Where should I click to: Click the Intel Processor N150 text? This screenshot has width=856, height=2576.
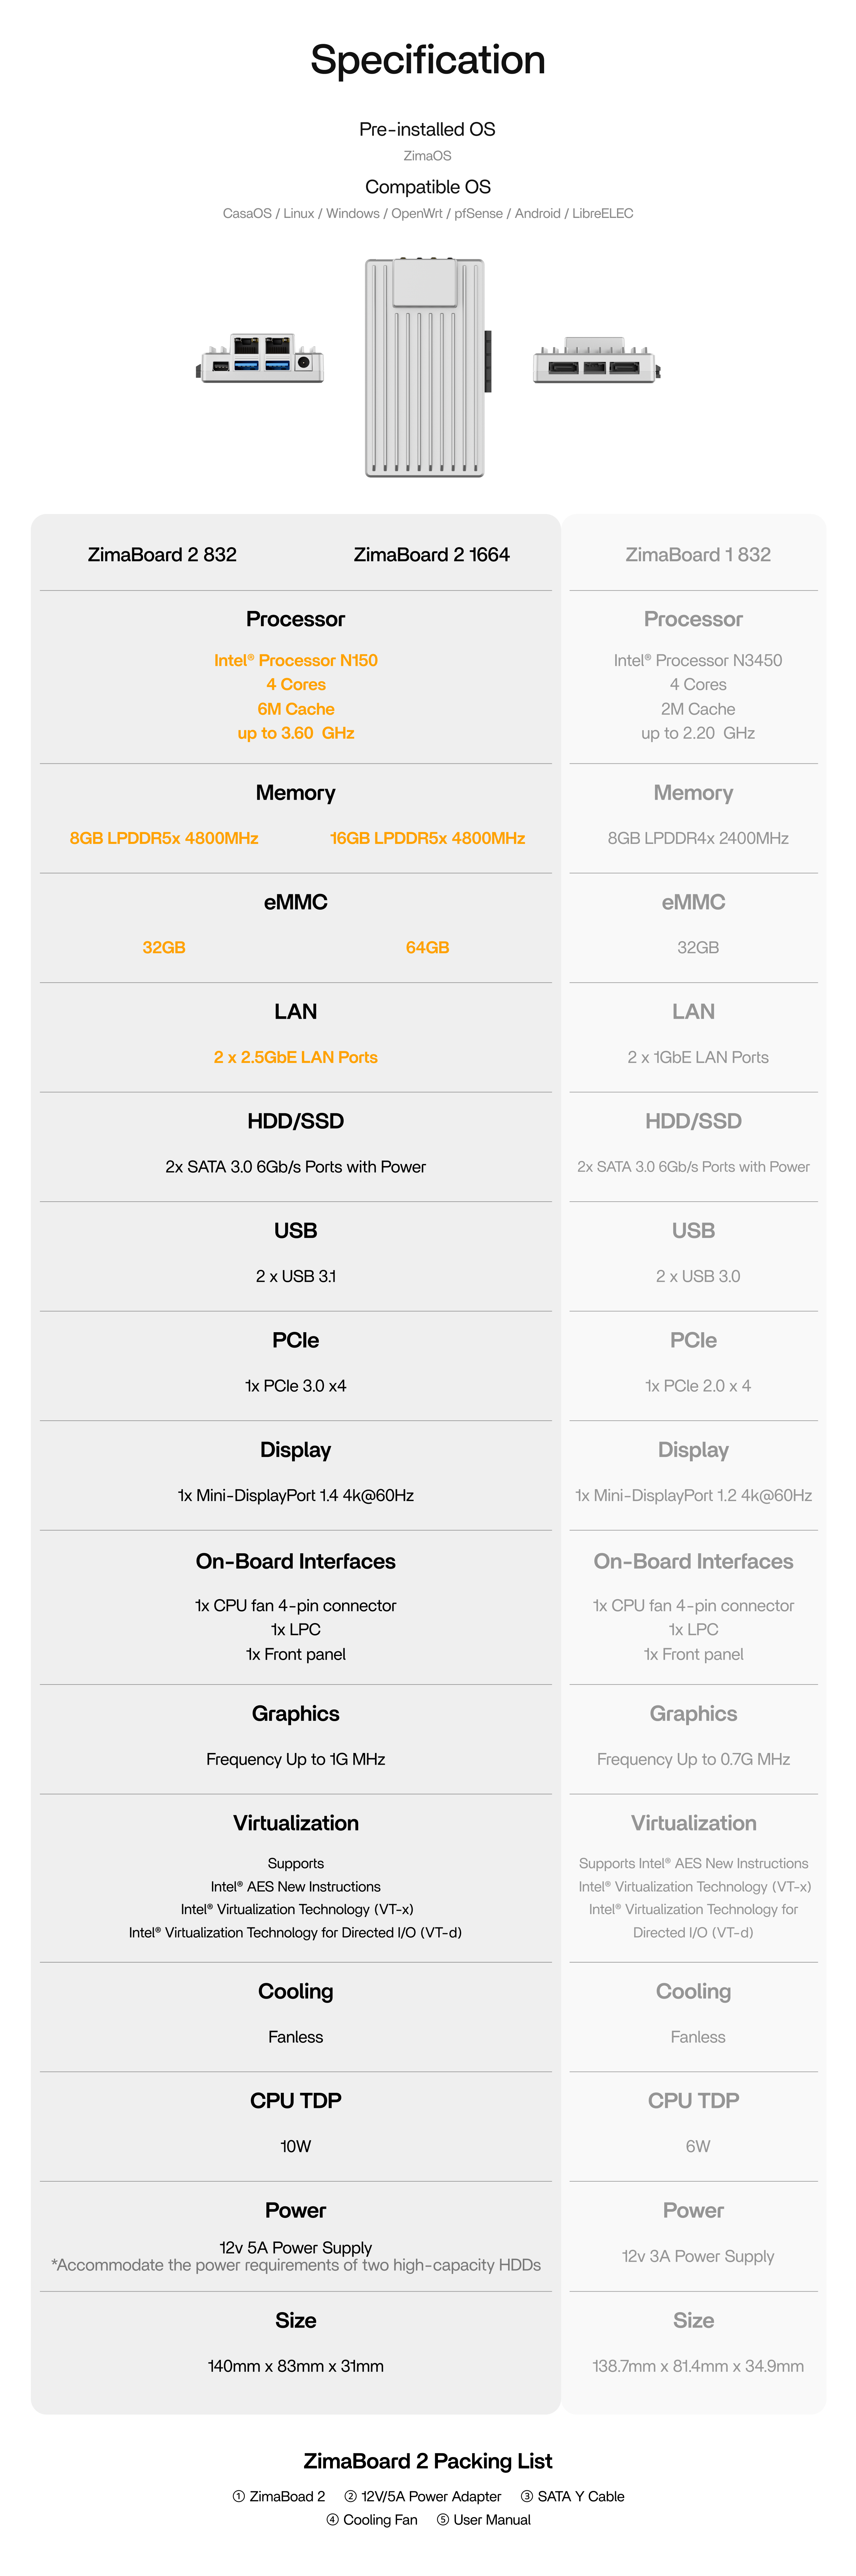tap(295, 660)
